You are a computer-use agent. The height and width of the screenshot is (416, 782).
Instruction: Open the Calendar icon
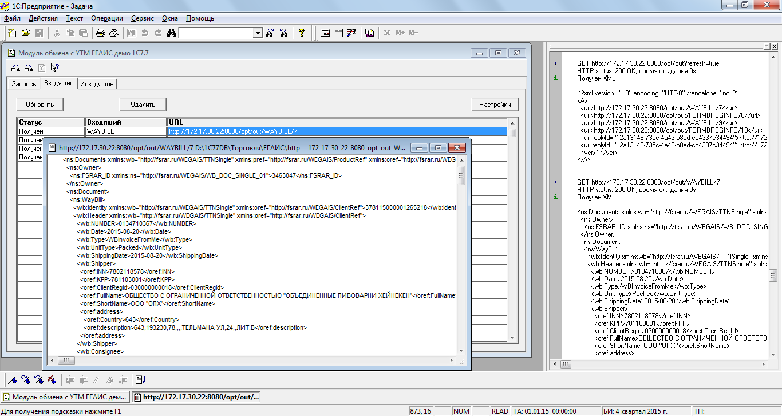(x=338, y=33)
